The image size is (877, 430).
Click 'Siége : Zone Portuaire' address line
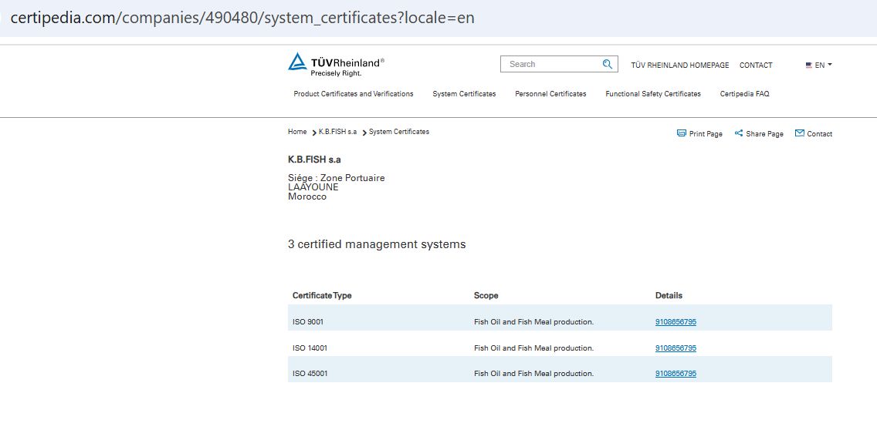(336, 178)
